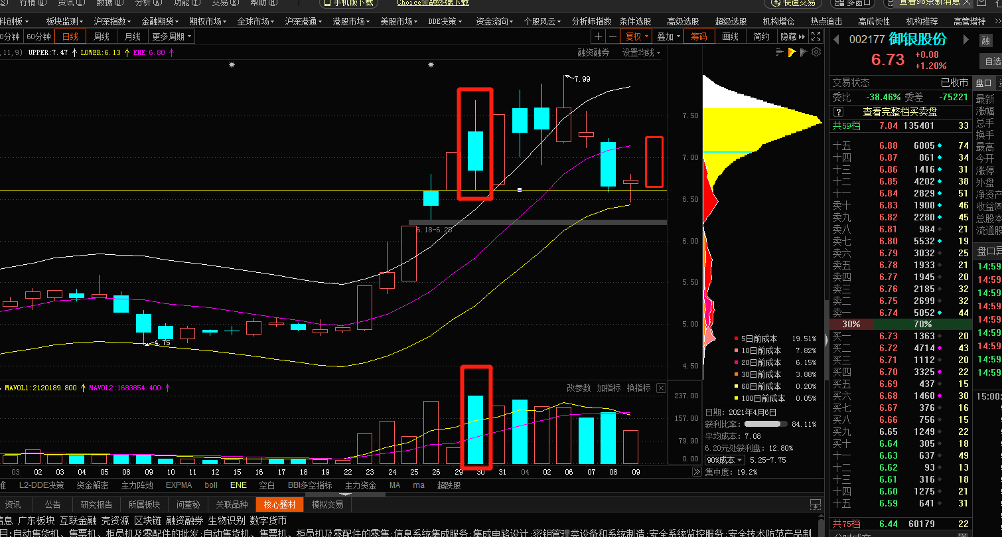Click the double-arrow button under chart

pos(697,472)
